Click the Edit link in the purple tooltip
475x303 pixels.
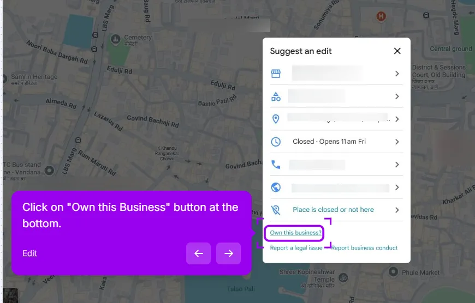point(29,253)
